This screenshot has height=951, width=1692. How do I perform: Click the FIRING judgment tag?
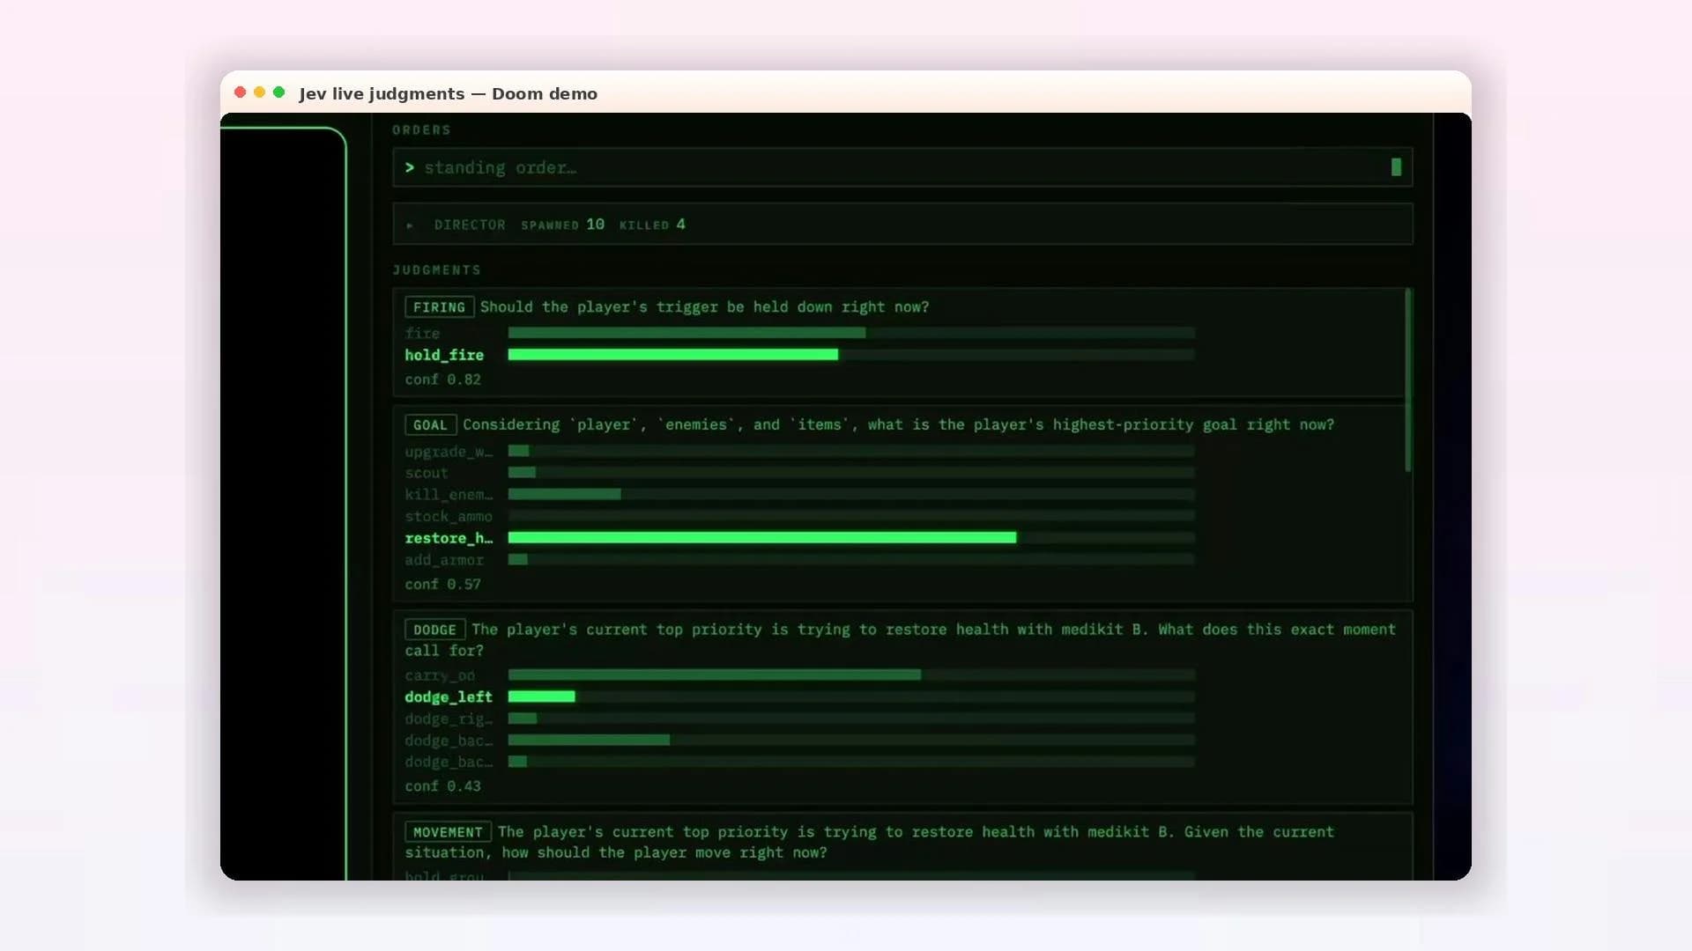click(x=439, y=307)
